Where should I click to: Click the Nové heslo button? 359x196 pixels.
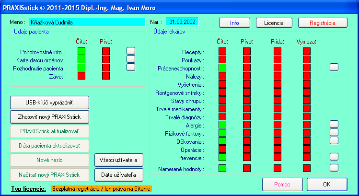click(49, 160)
